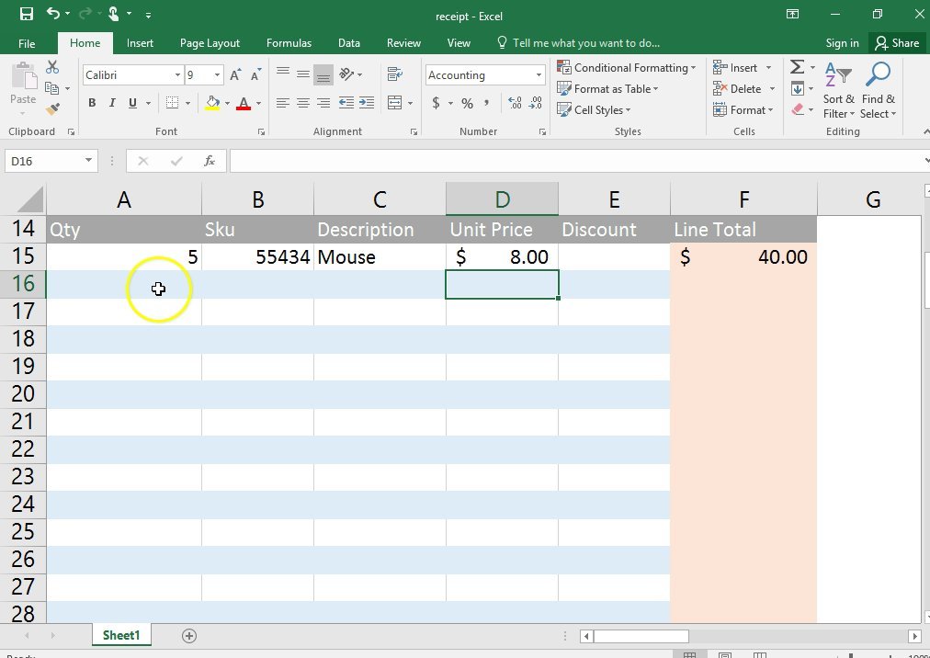
Task: Toggle italic formatting
Action: [111, 103]
